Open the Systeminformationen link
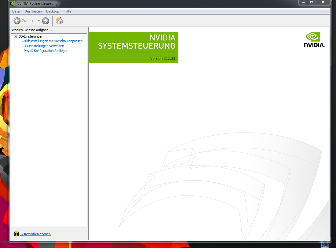Viewport: 336px width, 248px height. tap(35, 234)
